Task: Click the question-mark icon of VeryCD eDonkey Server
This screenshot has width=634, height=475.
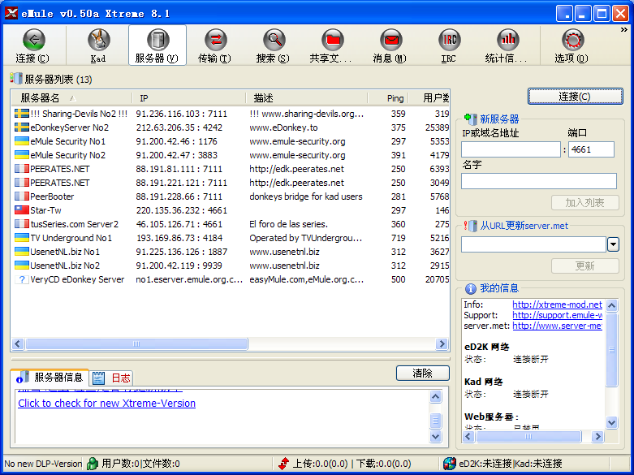Action: point(21,279)
